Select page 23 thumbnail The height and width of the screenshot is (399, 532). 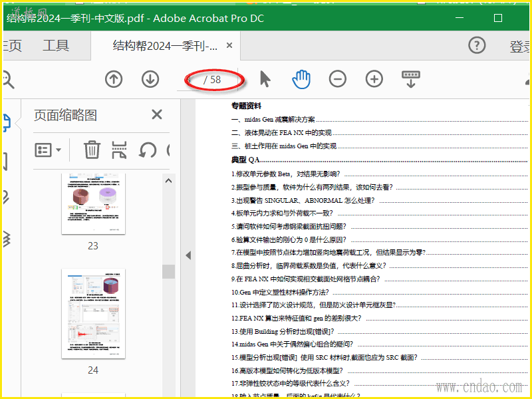pyautogui.click(x=93, y=204)
